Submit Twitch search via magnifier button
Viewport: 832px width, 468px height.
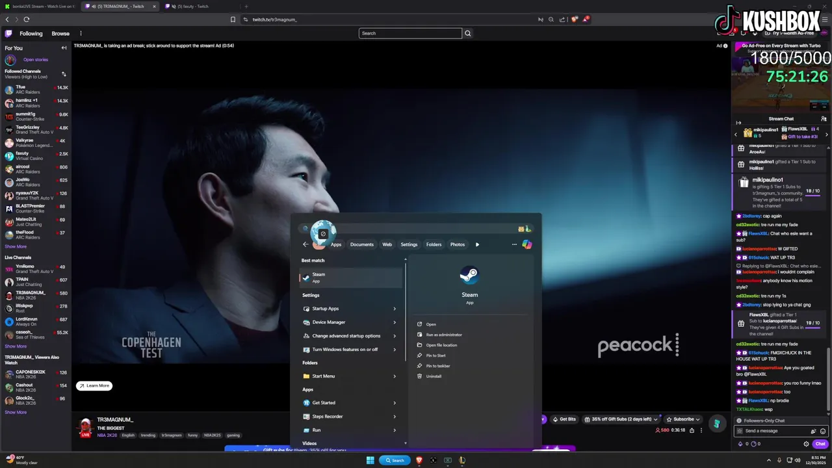point(467,33)
